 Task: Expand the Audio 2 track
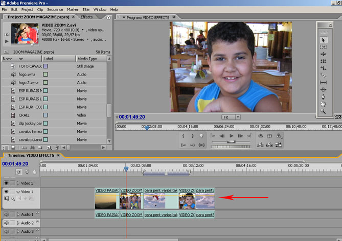18,223
